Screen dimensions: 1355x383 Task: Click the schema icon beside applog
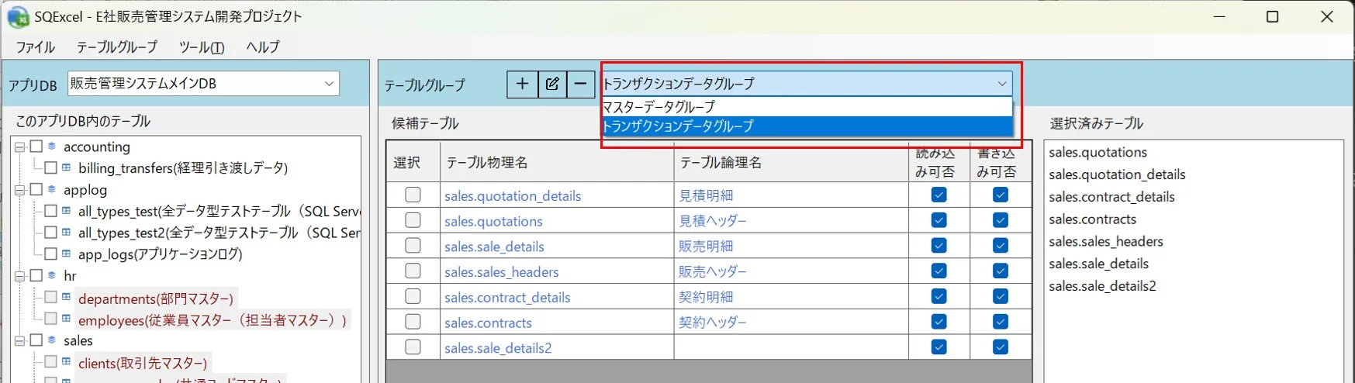point(52,189)
